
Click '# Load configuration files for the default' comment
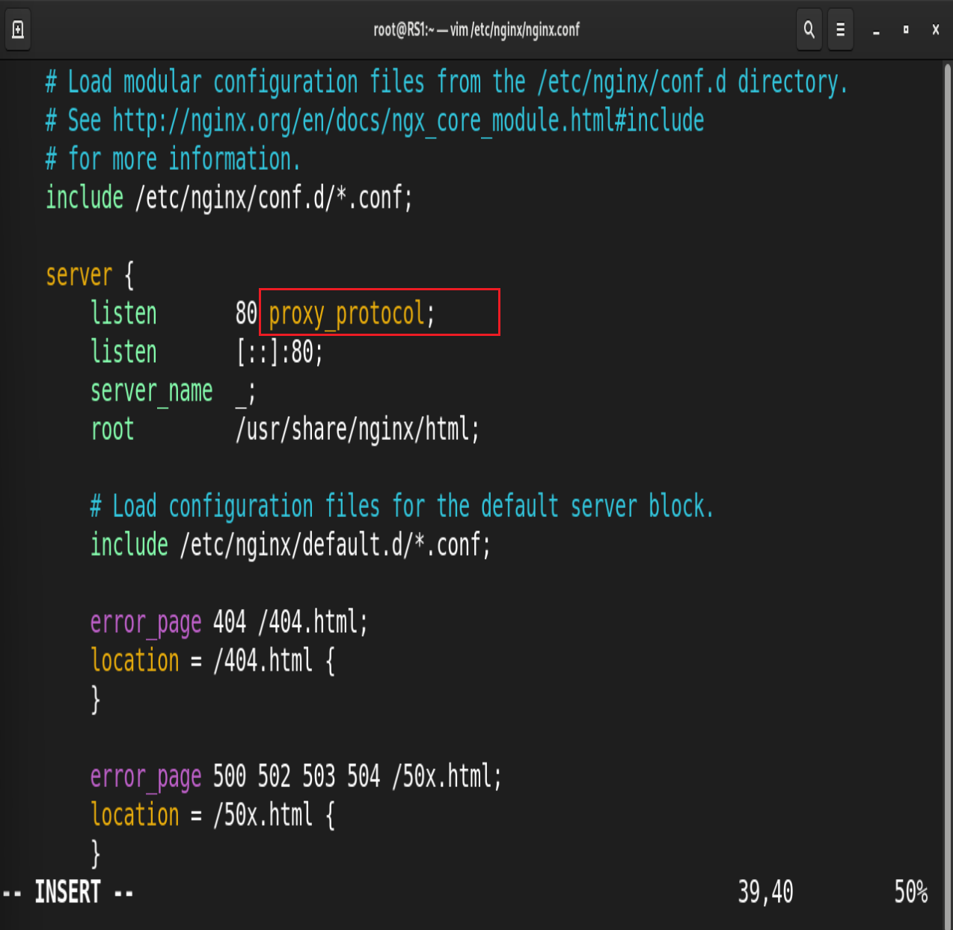pos(402,507)
